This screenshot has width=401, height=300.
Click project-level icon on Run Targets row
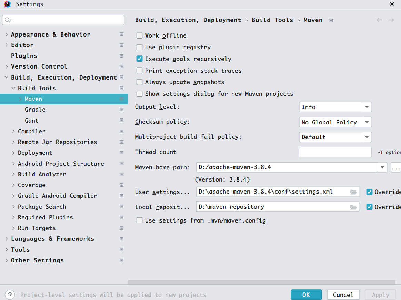[121, 228]
